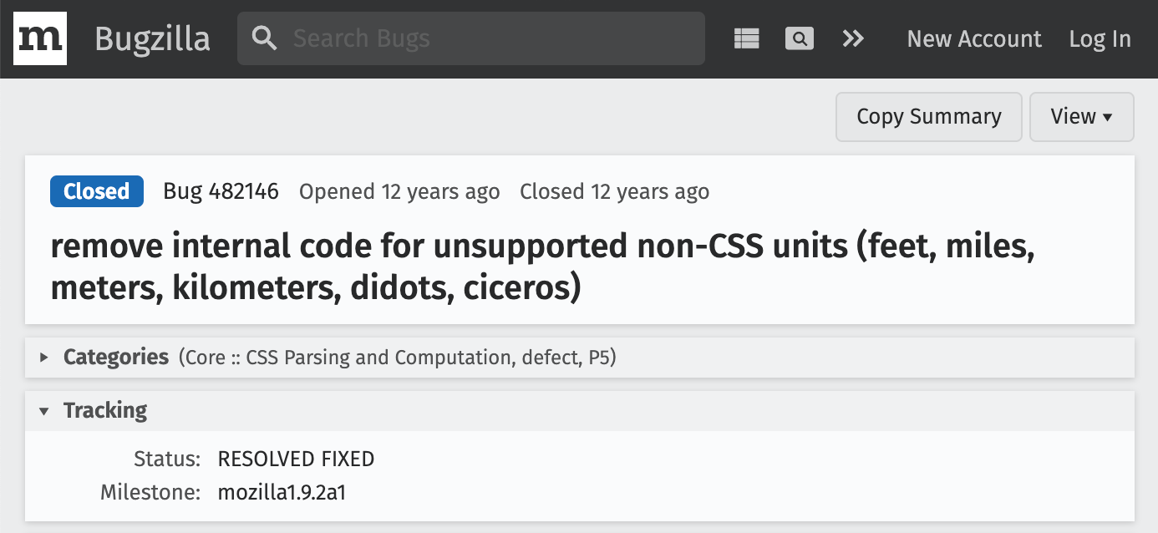The height and width of the screenshot is (533, 1158).
Task: Click the Mozilla "m" logo icon
Action: point(40,38)
